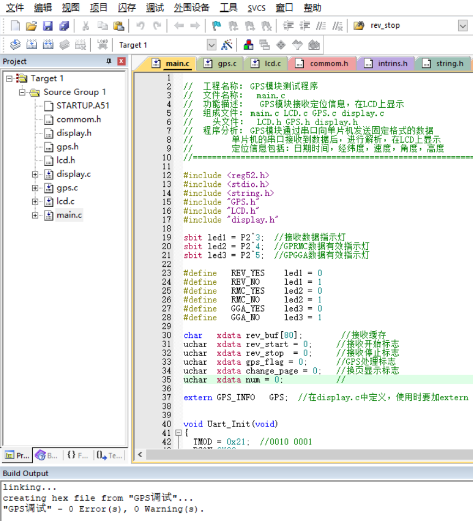Image resolution: width=473 pixels, height=521 pixels.
Task: Click the Copy icon
Action: tap(102, 26)
